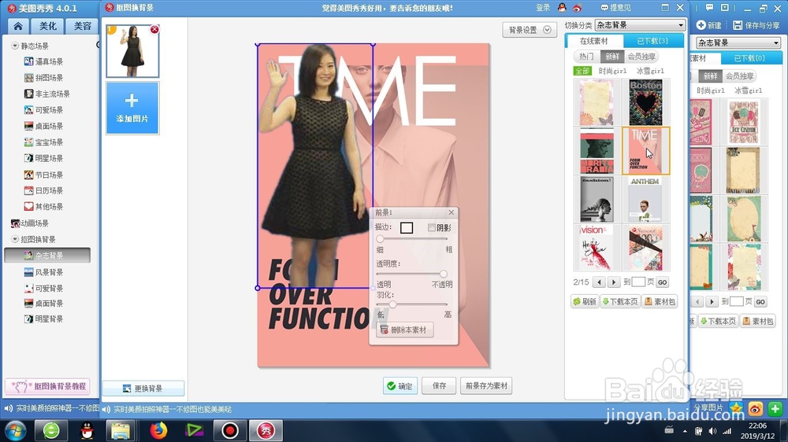Select the 会员独享 filter tab
This screenshot has height=442, width=788.
pyautogui.click(x=641, y=57)
